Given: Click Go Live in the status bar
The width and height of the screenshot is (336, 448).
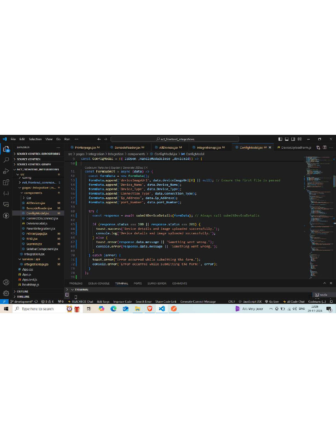Looking at the screenshot, I should click(x=272, y=301).
